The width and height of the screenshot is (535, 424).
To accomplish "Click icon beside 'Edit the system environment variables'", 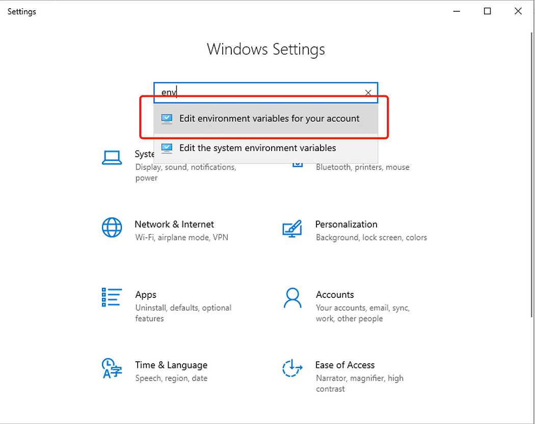I will 167,148.
